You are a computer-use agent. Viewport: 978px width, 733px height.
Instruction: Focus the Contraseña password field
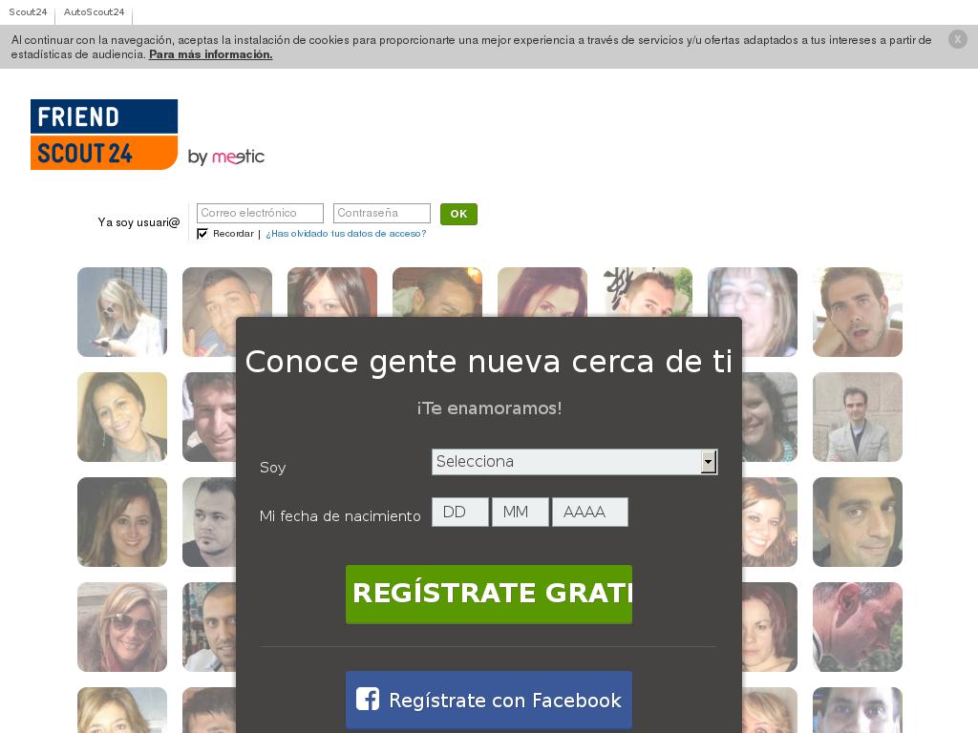pos(382,213)
